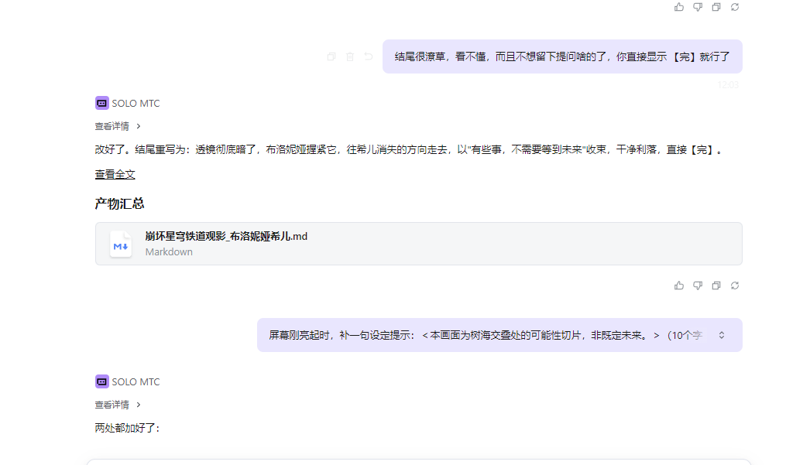The width and height of the screenshot is (810, 465).
Task: Copy the user message about 结尾很潦草
Action: click(331, 56)
